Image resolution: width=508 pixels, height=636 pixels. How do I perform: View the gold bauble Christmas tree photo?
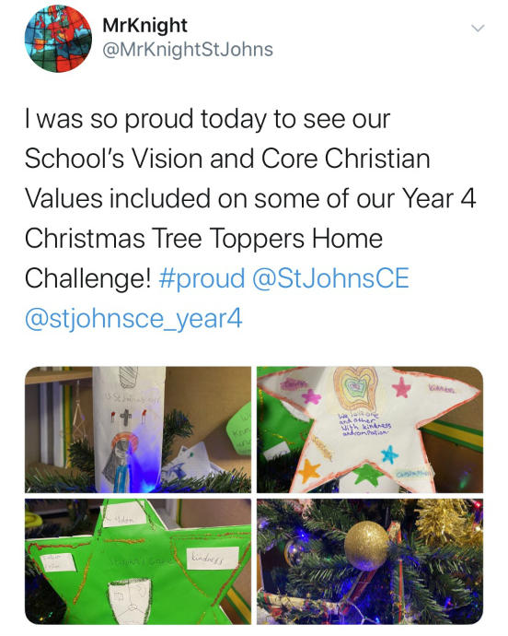[370, 561]
